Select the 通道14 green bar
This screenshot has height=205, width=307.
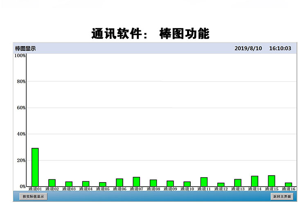tap(255, 181)
